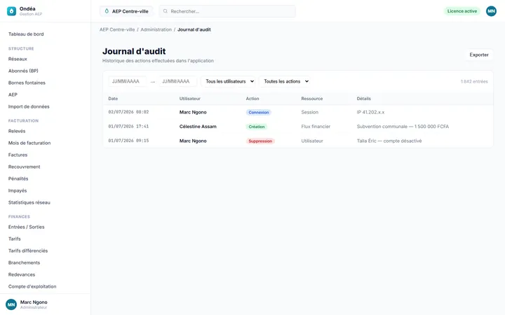The height and width of the screenshot is (315, 505).
Task: Click the Journal d'audit breadcrumb
Action: click(x=194, y=29)
